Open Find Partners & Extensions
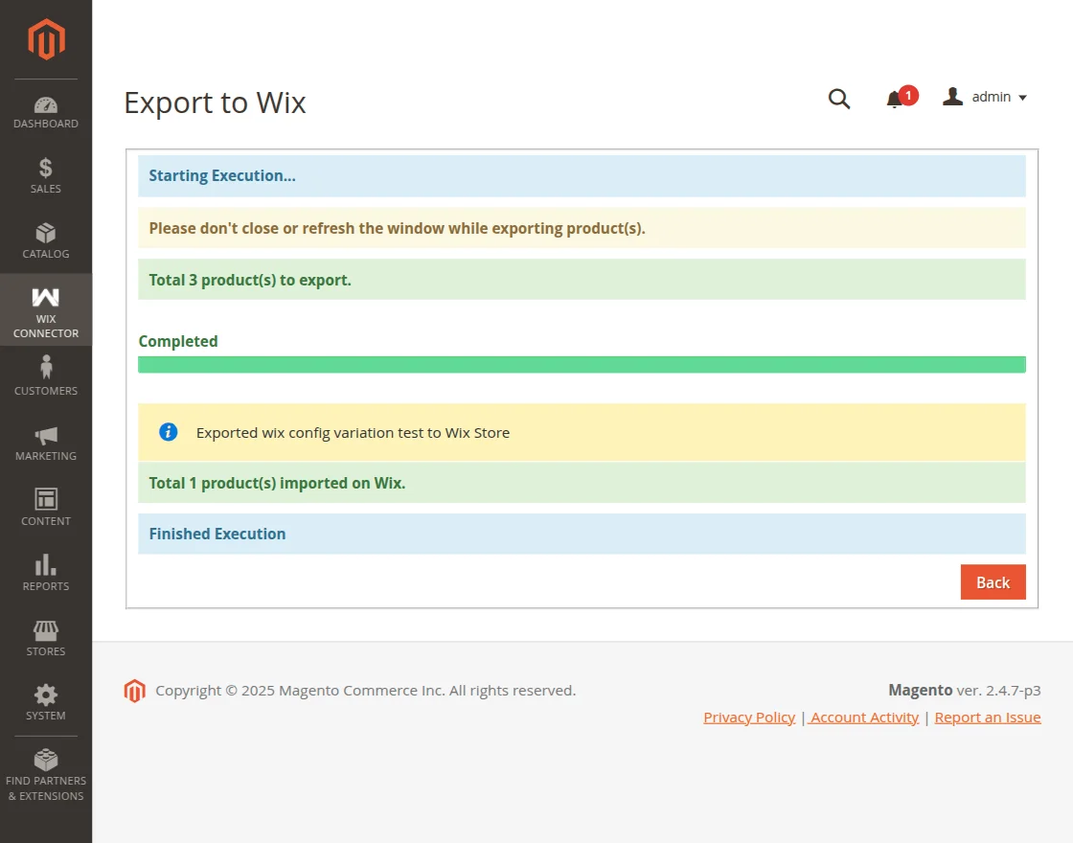1073x843 pixels. (x=45, y=768)
